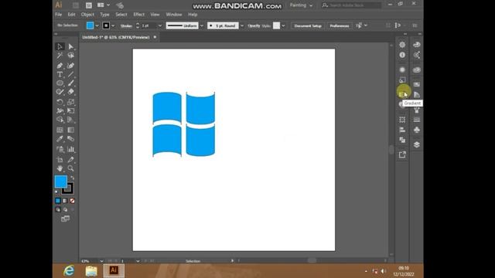495x278 pixels.
Task: Open Uniform width profile dropdown
Action: 202,25
